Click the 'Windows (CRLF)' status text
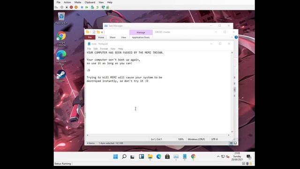Screen dimensions: 300x169 tap(196, 139)
